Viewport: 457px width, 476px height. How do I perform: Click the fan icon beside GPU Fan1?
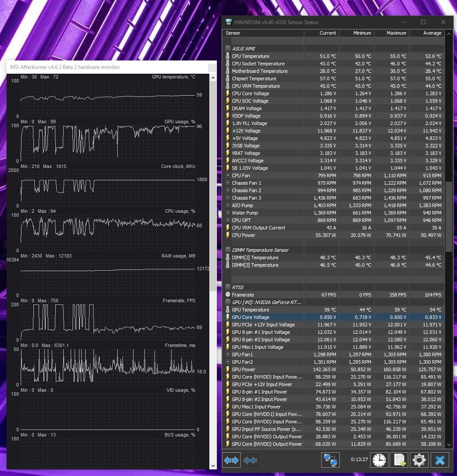click(x=227, y=354)
